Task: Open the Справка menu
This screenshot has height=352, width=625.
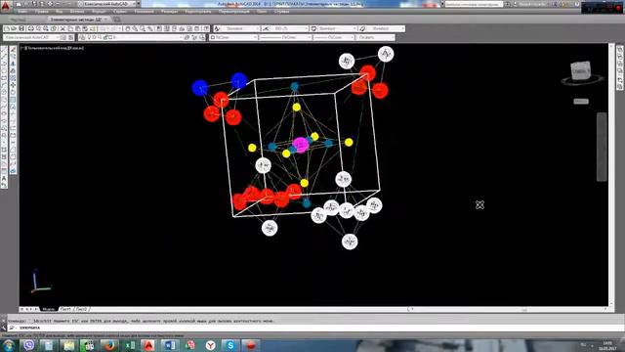Action: pyautogui.click(x=281, y=12)
